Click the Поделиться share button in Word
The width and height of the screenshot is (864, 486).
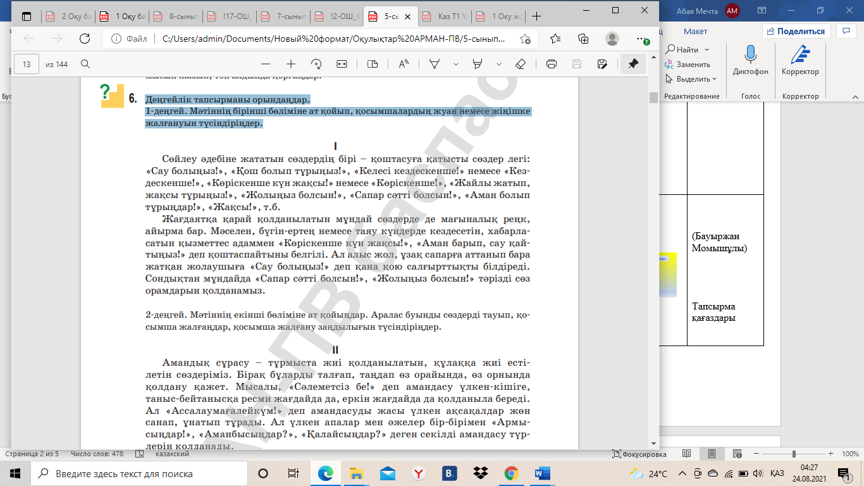click(x=796, y=31)
